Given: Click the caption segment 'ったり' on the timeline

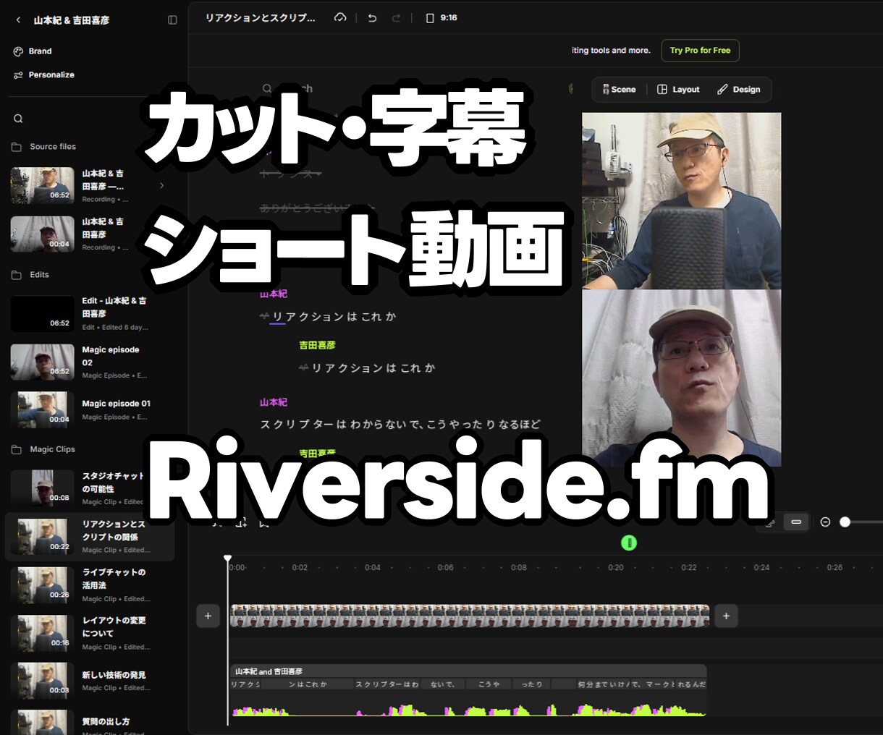Looking at the screenshot, I should [532, 684].
